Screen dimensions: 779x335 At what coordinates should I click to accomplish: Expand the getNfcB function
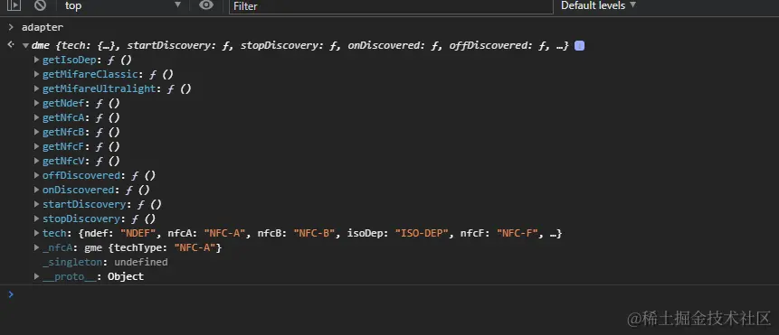coord(37,132)
